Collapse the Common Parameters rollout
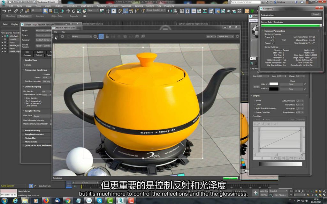This screenshot has width=327, height=204. tap(274, 31)
